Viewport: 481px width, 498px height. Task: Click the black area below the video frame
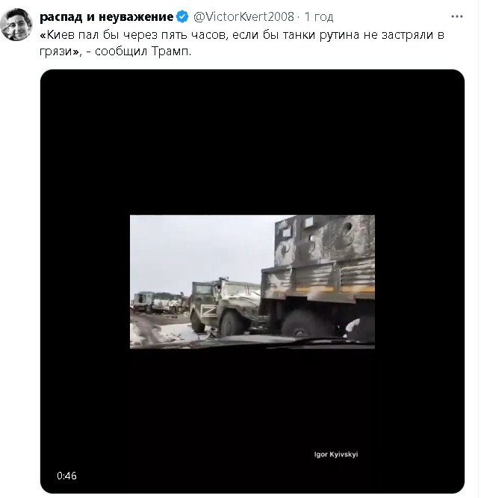[252, 403]
